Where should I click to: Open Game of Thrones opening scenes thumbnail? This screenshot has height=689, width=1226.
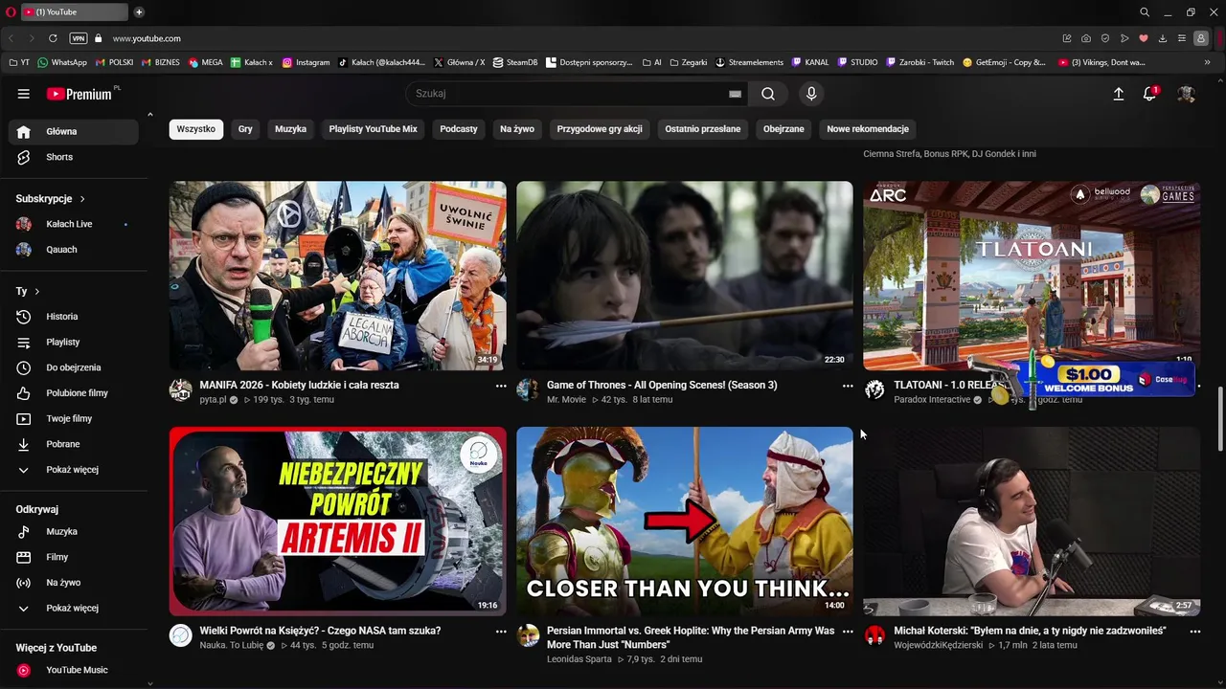click(685, 276)
